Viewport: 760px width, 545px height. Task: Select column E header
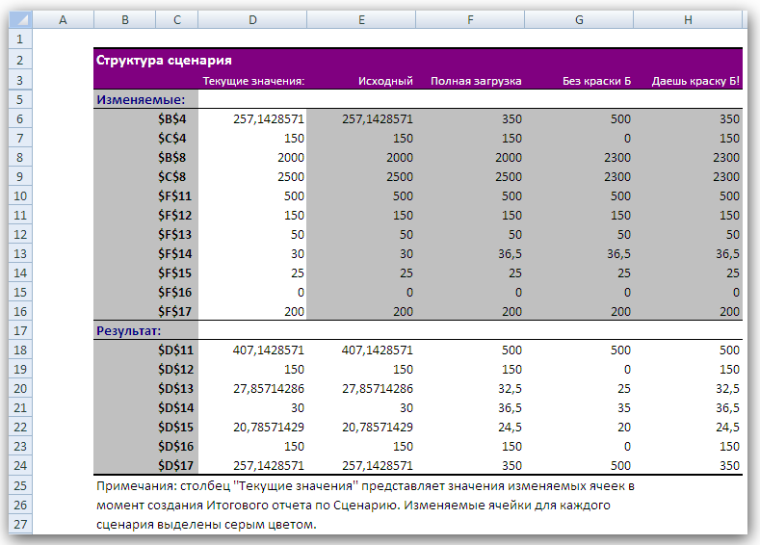(361, 20)
